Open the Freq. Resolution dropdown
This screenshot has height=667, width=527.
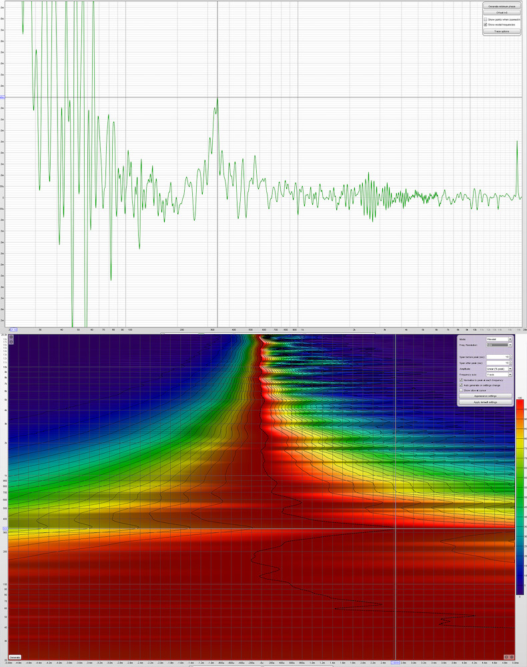pos(499,345)
